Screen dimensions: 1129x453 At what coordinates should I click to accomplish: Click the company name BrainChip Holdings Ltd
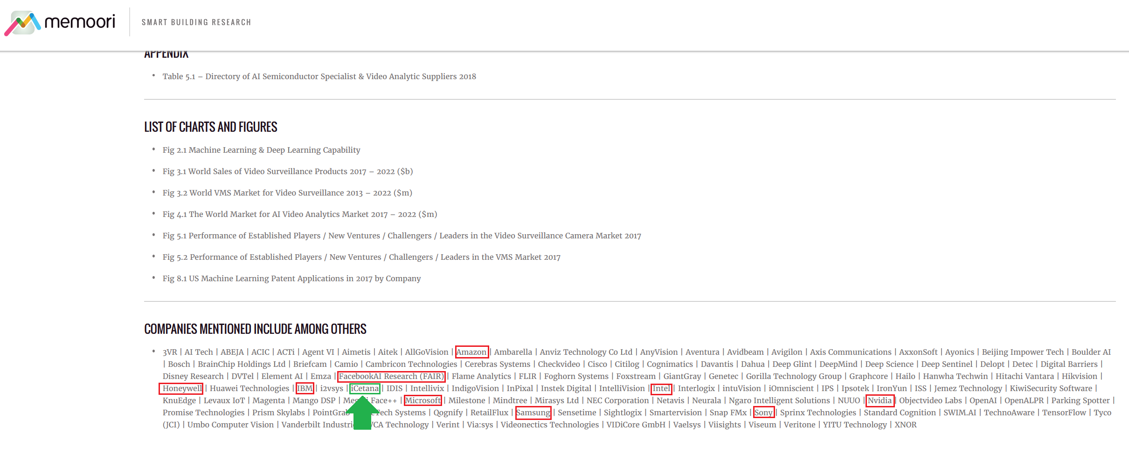click(x=242, y=364)
